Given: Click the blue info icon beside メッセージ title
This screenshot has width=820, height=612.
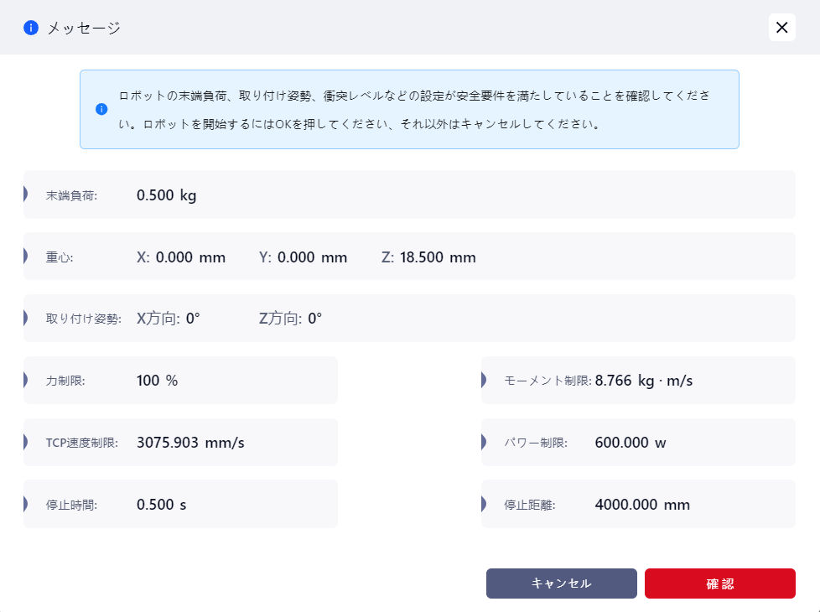Looking at the screenshot, I should tap(31, 28).
